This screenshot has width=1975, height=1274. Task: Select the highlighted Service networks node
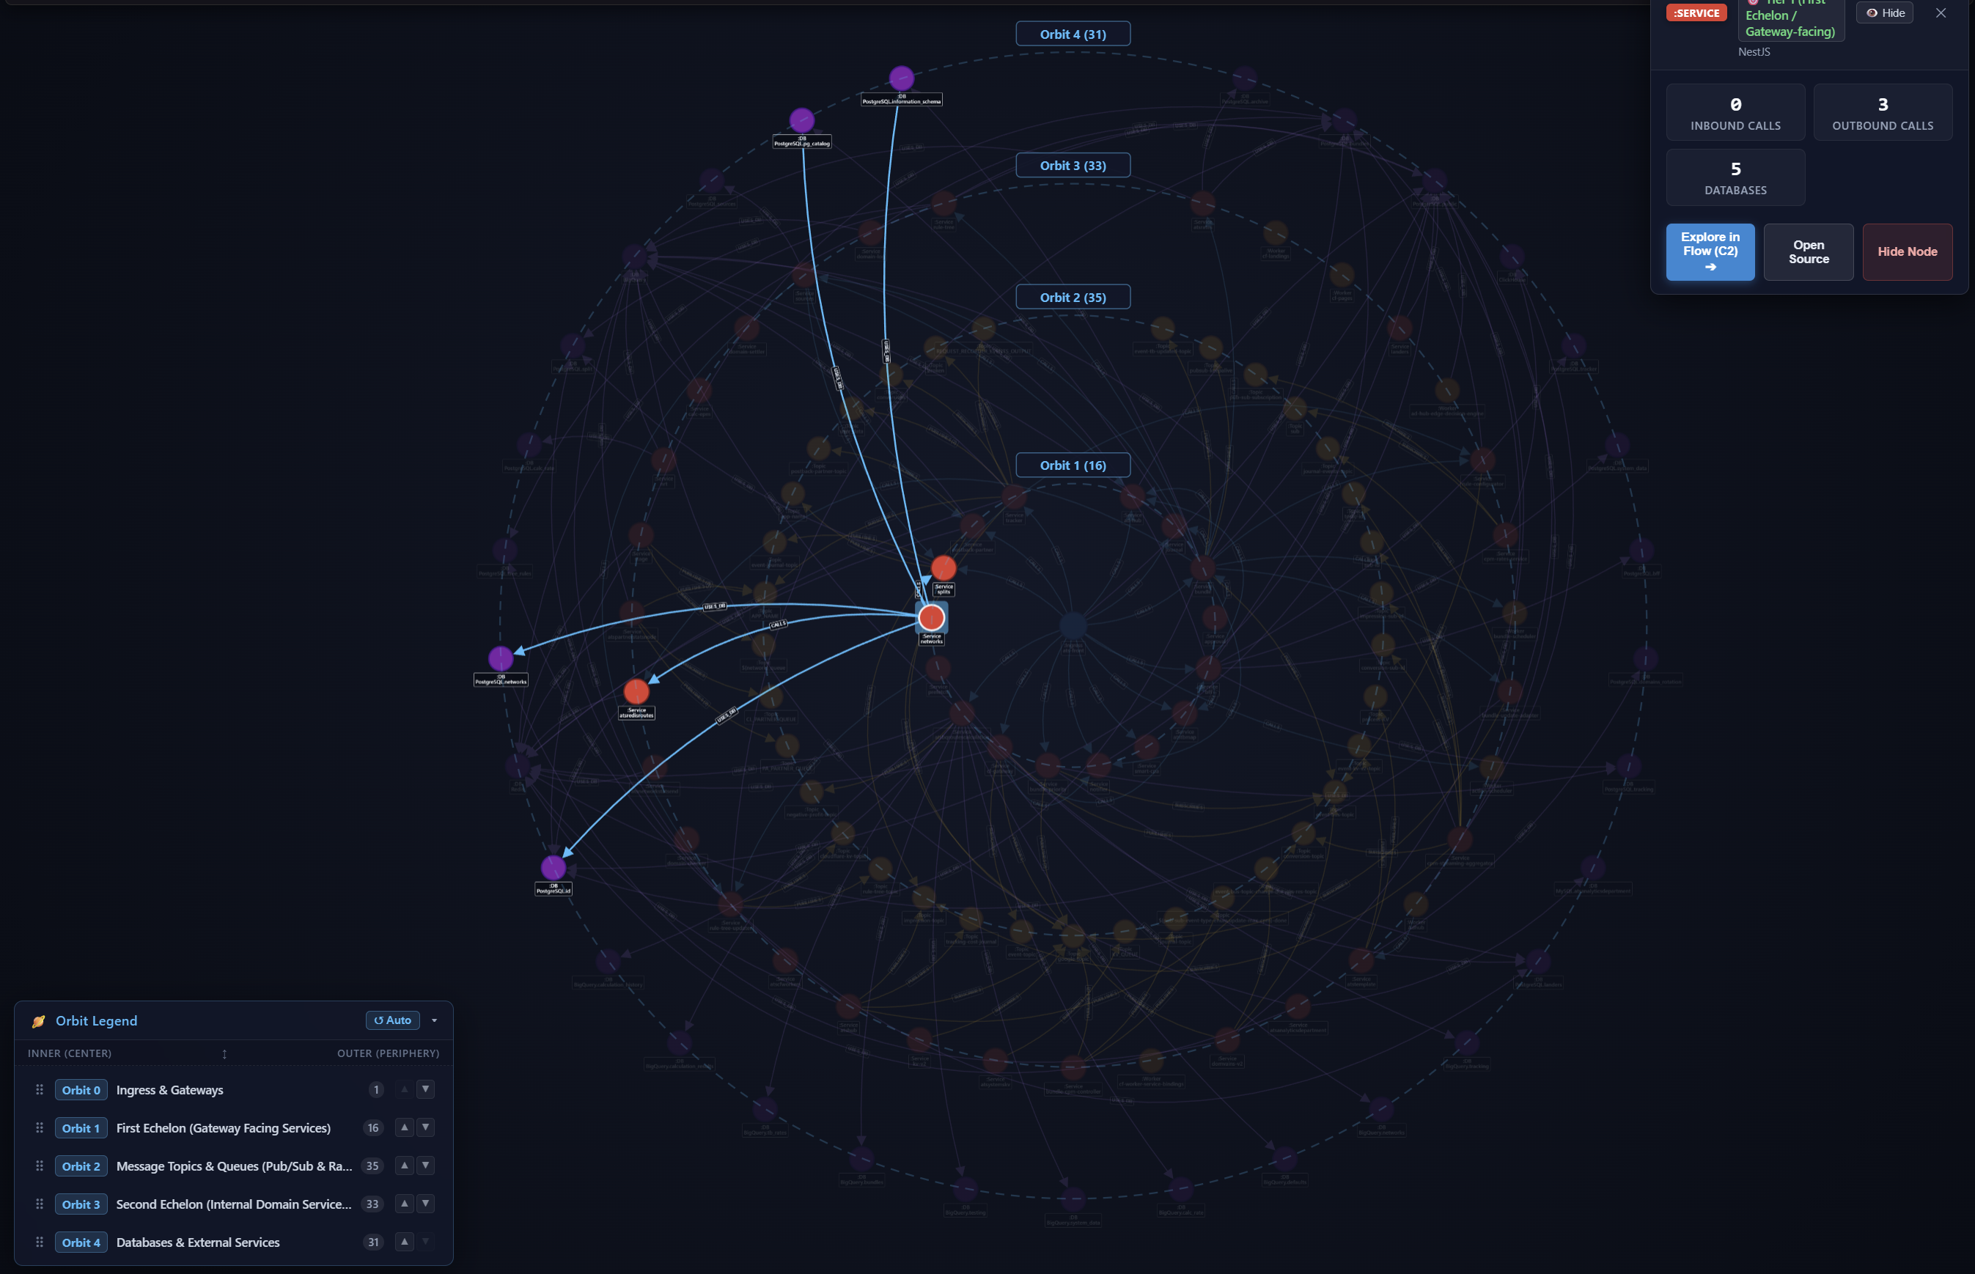pyautogui.click(x=931, y=617)
